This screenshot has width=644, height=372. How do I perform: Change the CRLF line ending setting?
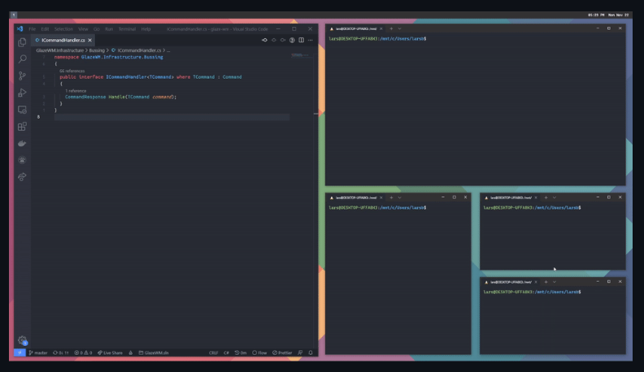point(214,353)
